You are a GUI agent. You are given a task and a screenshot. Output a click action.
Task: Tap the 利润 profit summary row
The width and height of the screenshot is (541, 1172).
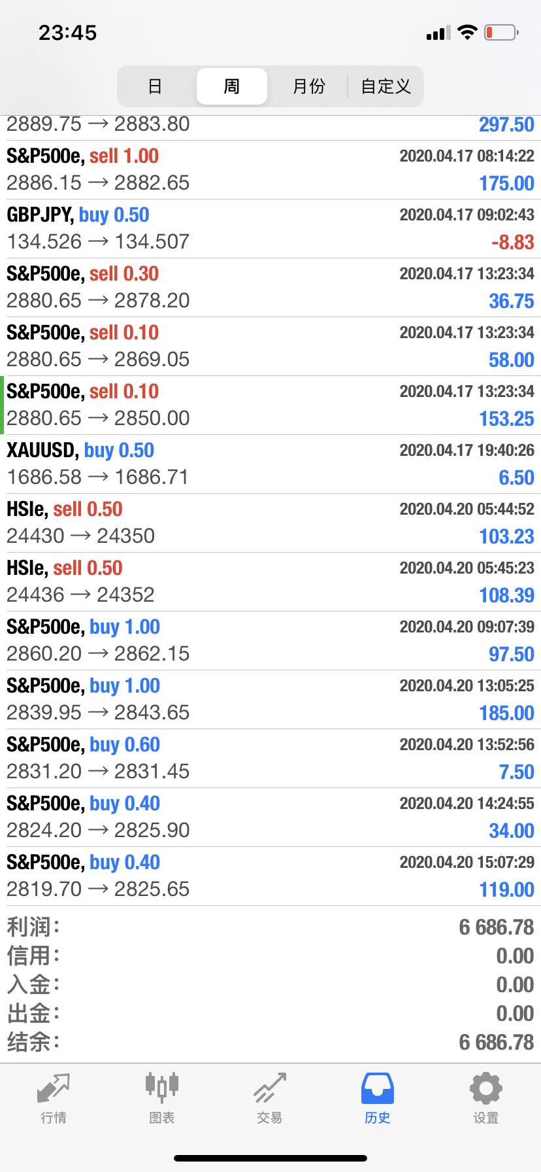(x=270, y=927)
